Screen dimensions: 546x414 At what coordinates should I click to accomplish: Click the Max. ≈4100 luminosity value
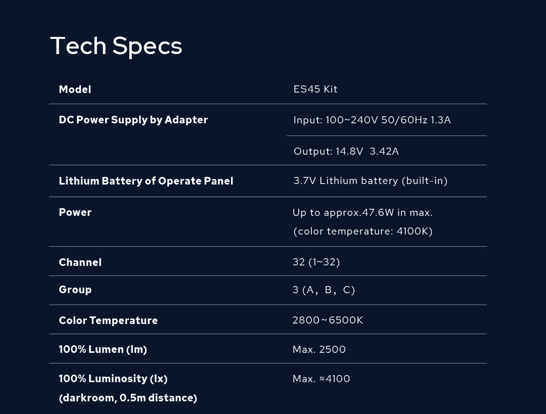tap(321, 379)
